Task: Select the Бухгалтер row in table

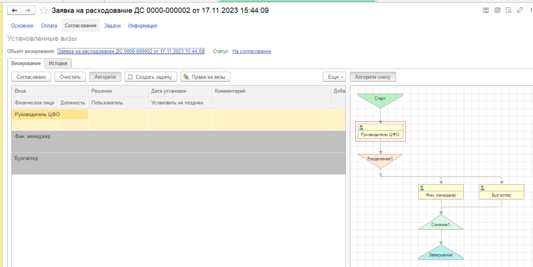Action: pyautogui.click(x=178, y=163)
